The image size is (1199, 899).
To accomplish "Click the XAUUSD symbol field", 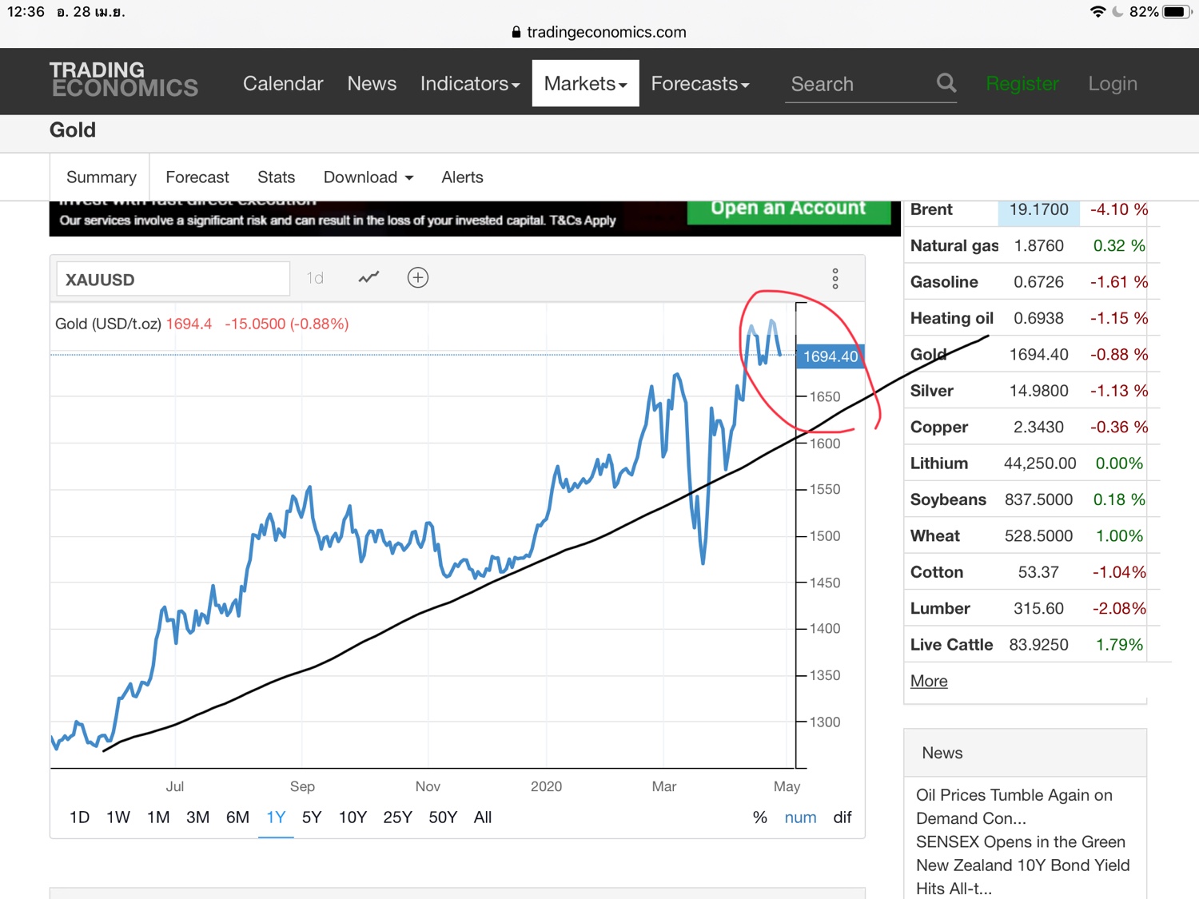I will (173, 279).
